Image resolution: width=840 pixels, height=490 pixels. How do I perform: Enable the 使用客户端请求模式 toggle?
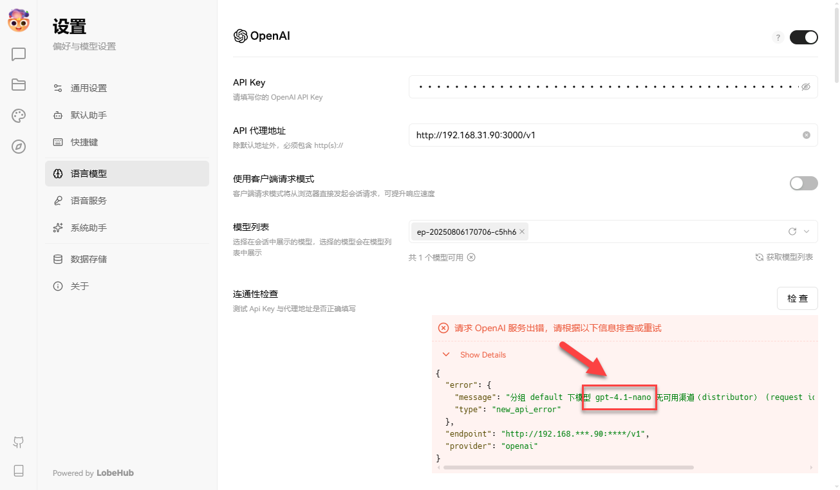803,183
